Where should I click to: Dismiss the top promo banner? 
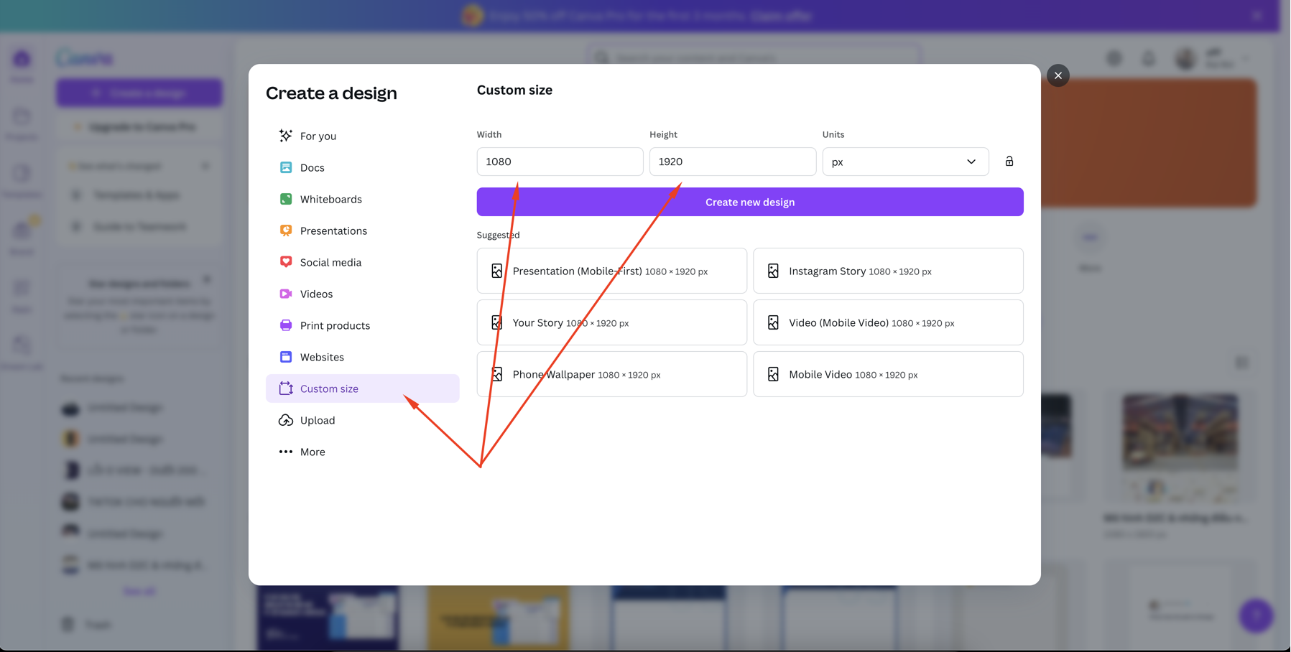coord(1257,15)
